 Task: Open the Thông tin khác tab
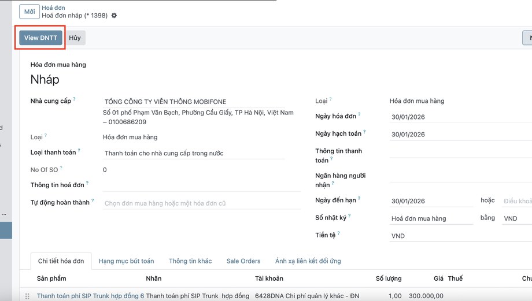click(190, 261)
